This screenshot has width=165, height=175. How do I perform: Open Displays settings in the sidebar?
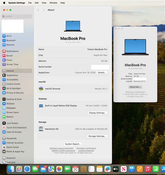coord(8,104)
